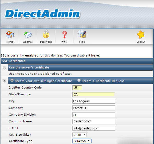Screen dimensions: 154x144
Task: Click the Common Name pardazit.com field
Action: 94,121
